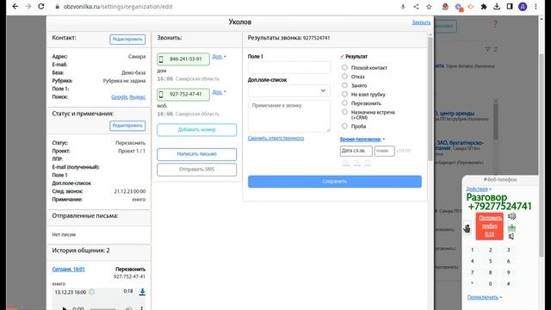Select the Проба result
551x310 pixels.
point(344,126)
